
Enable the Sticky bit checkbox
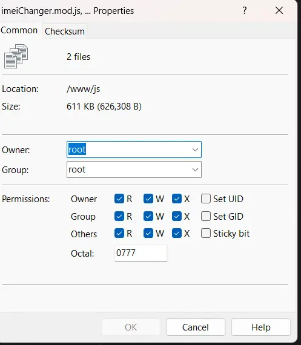(206, 233)
